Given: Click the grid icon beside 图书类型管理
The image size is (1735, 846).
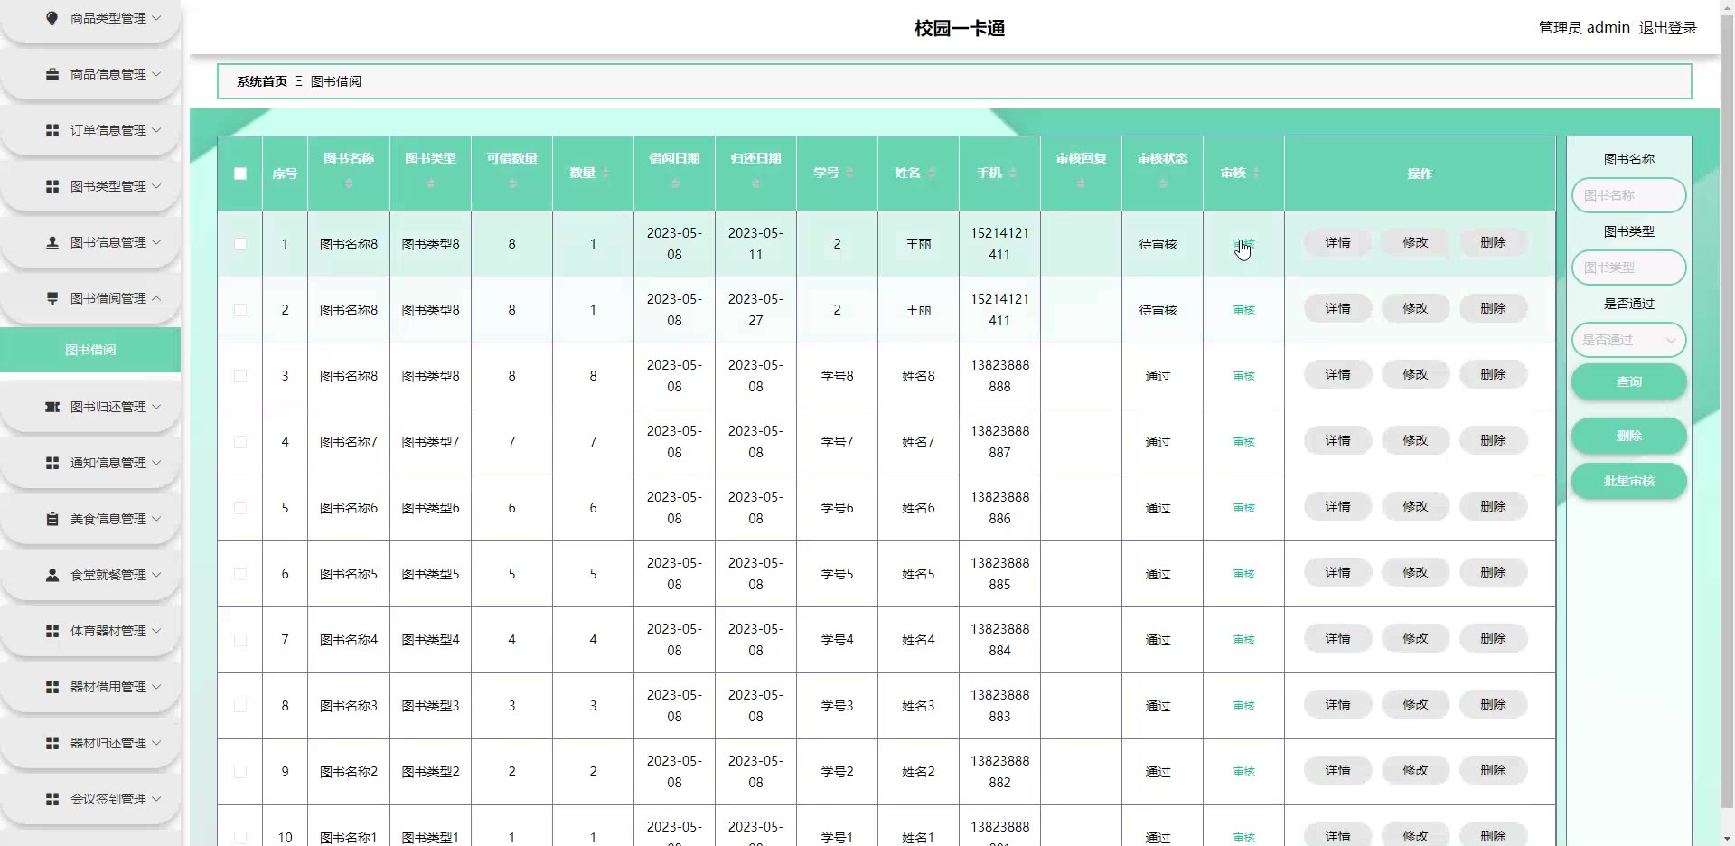Looking at the screenshot, I should pos(52,186).
